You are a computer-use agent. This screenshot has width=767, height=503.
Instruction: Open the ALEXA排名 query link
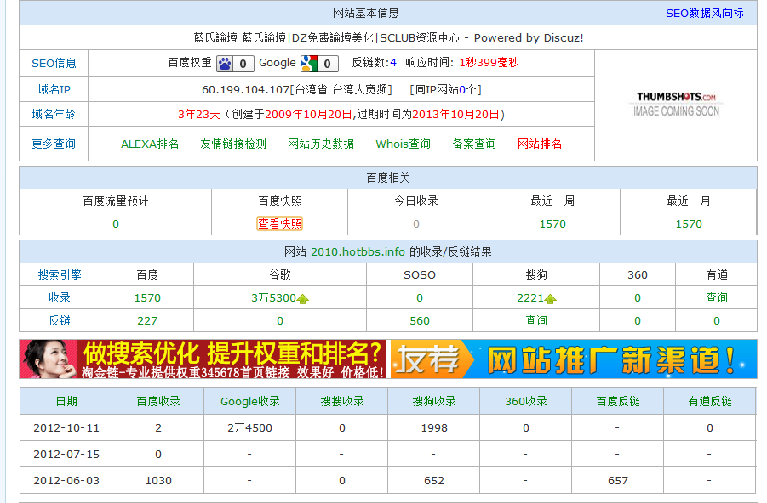(150, 144)
